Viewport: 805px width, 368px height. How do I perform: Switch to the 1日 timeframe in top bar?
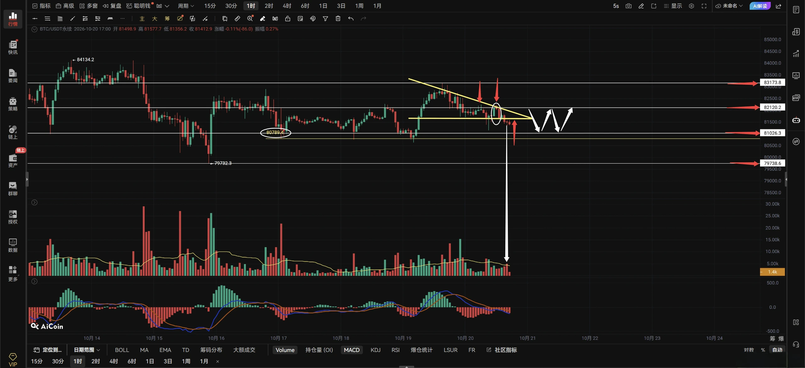click(x=323, y=6)
